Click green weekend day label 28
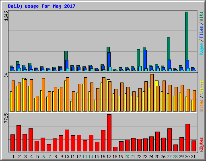Image resolution: width=206 pixels, height=161 pixels. (x=175, y=157)
